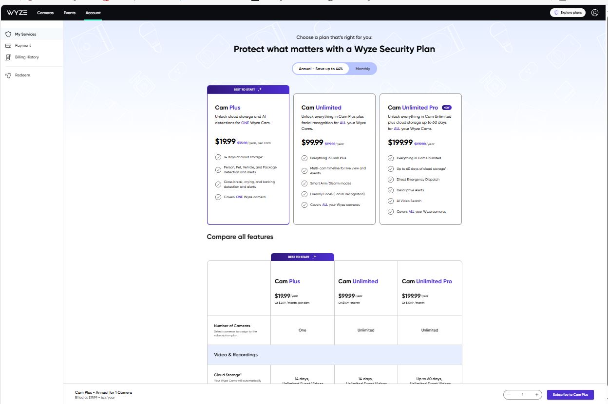Select the Cam Plus plan card

(x=248, y=155)
